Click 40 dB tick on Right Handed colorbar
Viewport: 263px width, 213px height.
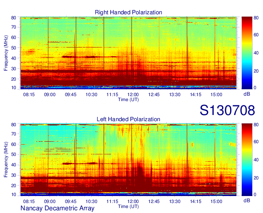(x=256, y=53)
